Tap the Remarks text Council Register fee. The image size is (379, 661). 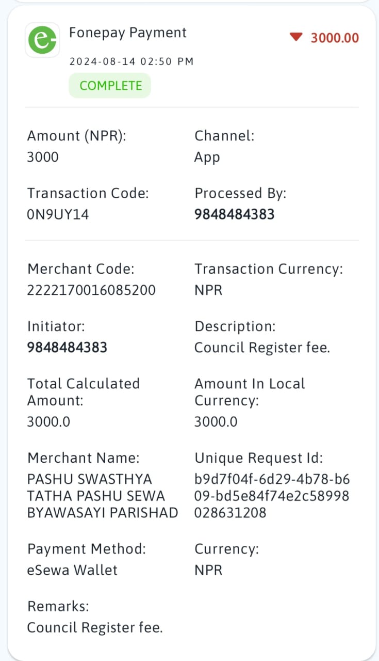(x=95, y=628)
